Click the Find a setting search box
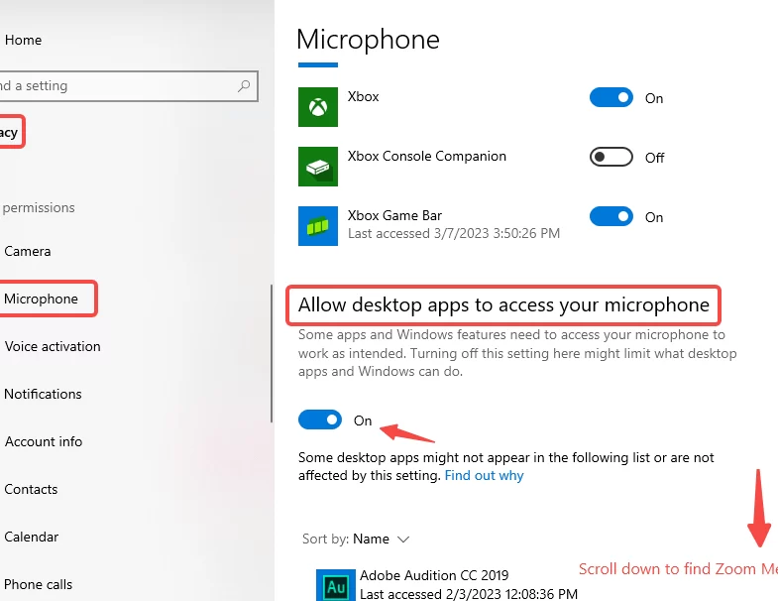Image resolution: width=778 pixels, height=601 pixels. pyautogui.click(x=128, y=86)
